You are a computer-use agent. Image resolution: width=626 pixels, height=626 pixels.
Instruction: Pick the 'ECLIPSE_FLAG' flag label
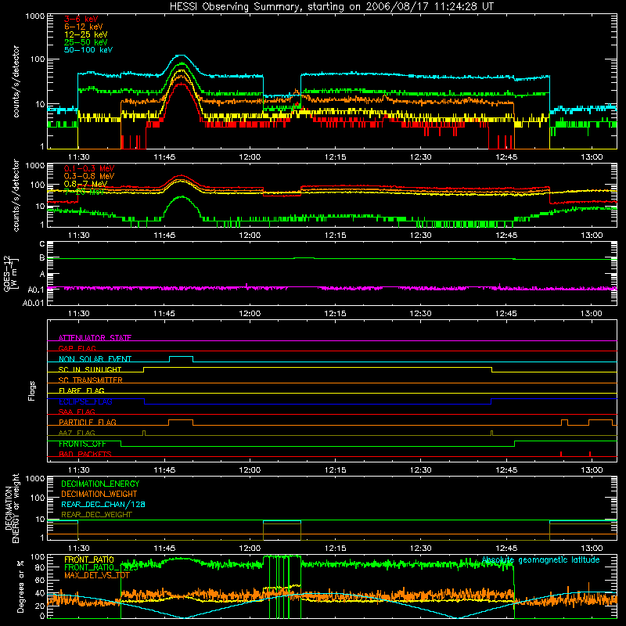click(85, 401)
